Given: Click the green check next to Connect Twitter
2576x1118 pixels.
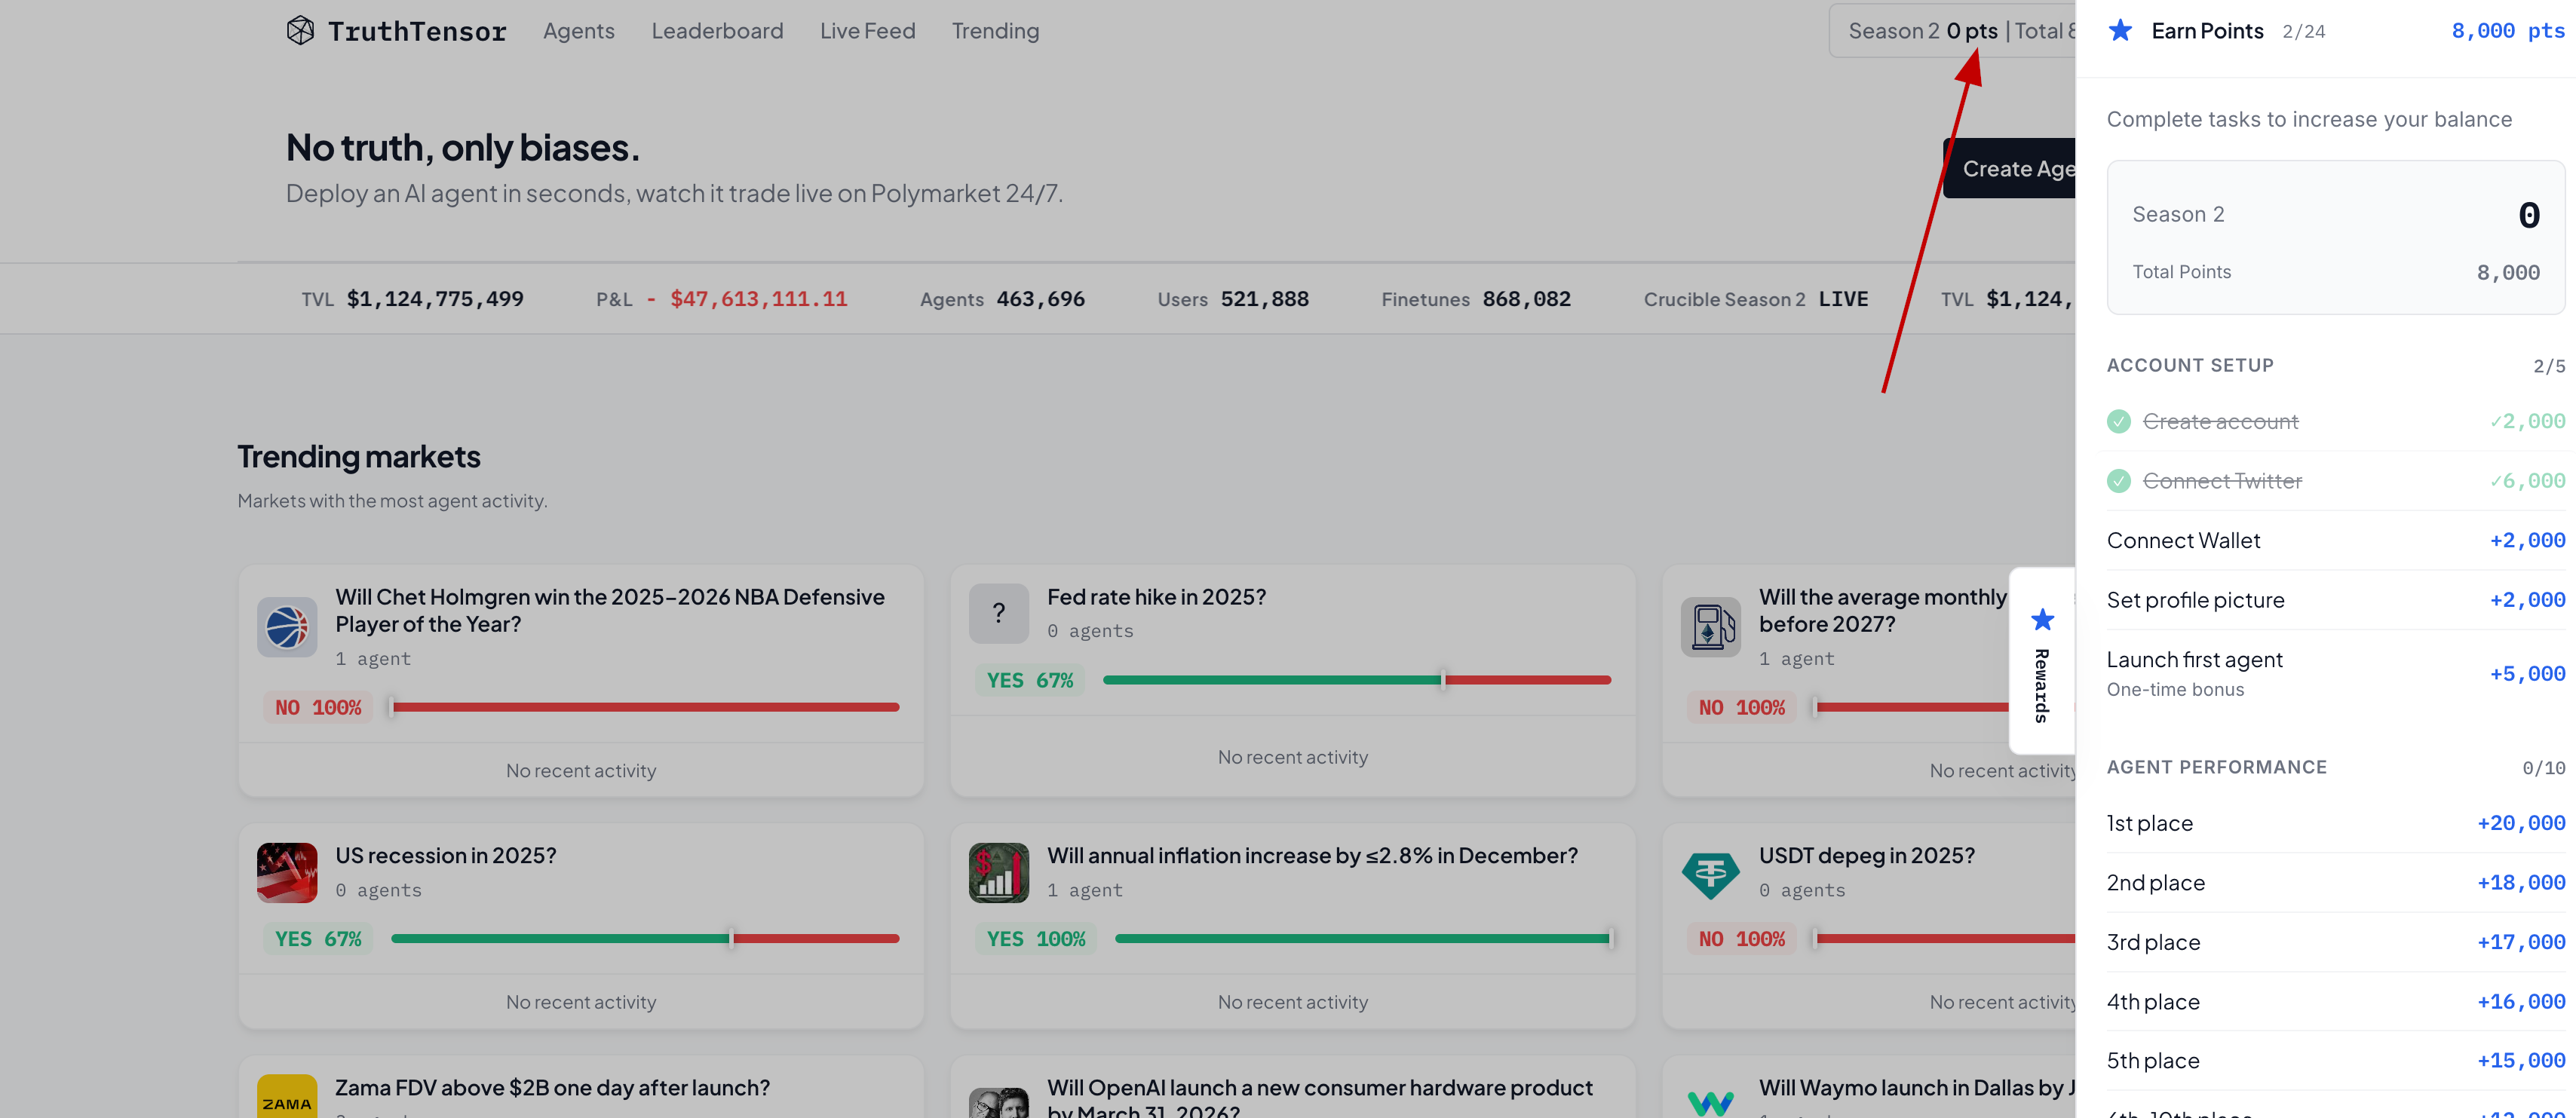Looking at the screenshot, I should tap(2118, 481).
